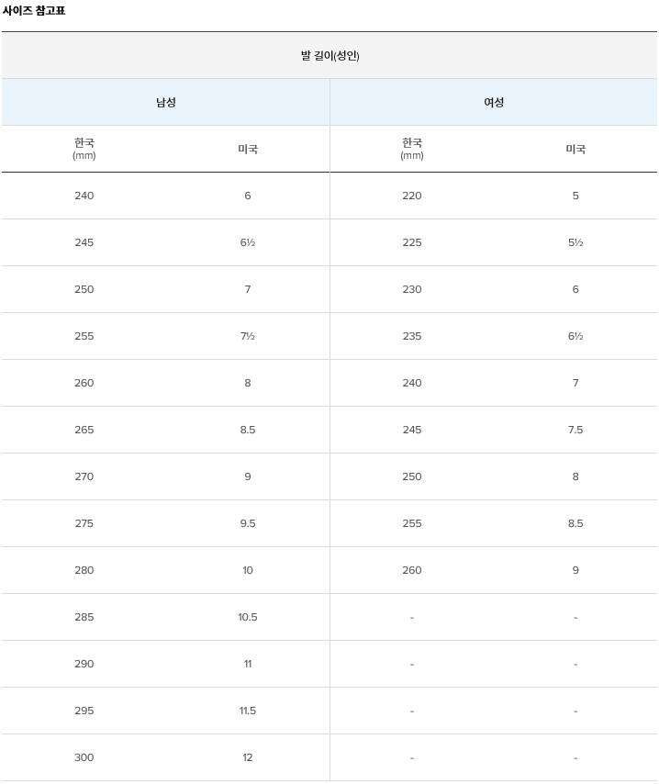Screen dimensions: 659x784
Task: Select men's Korean size 290 cell
Action: pos(84,664)
